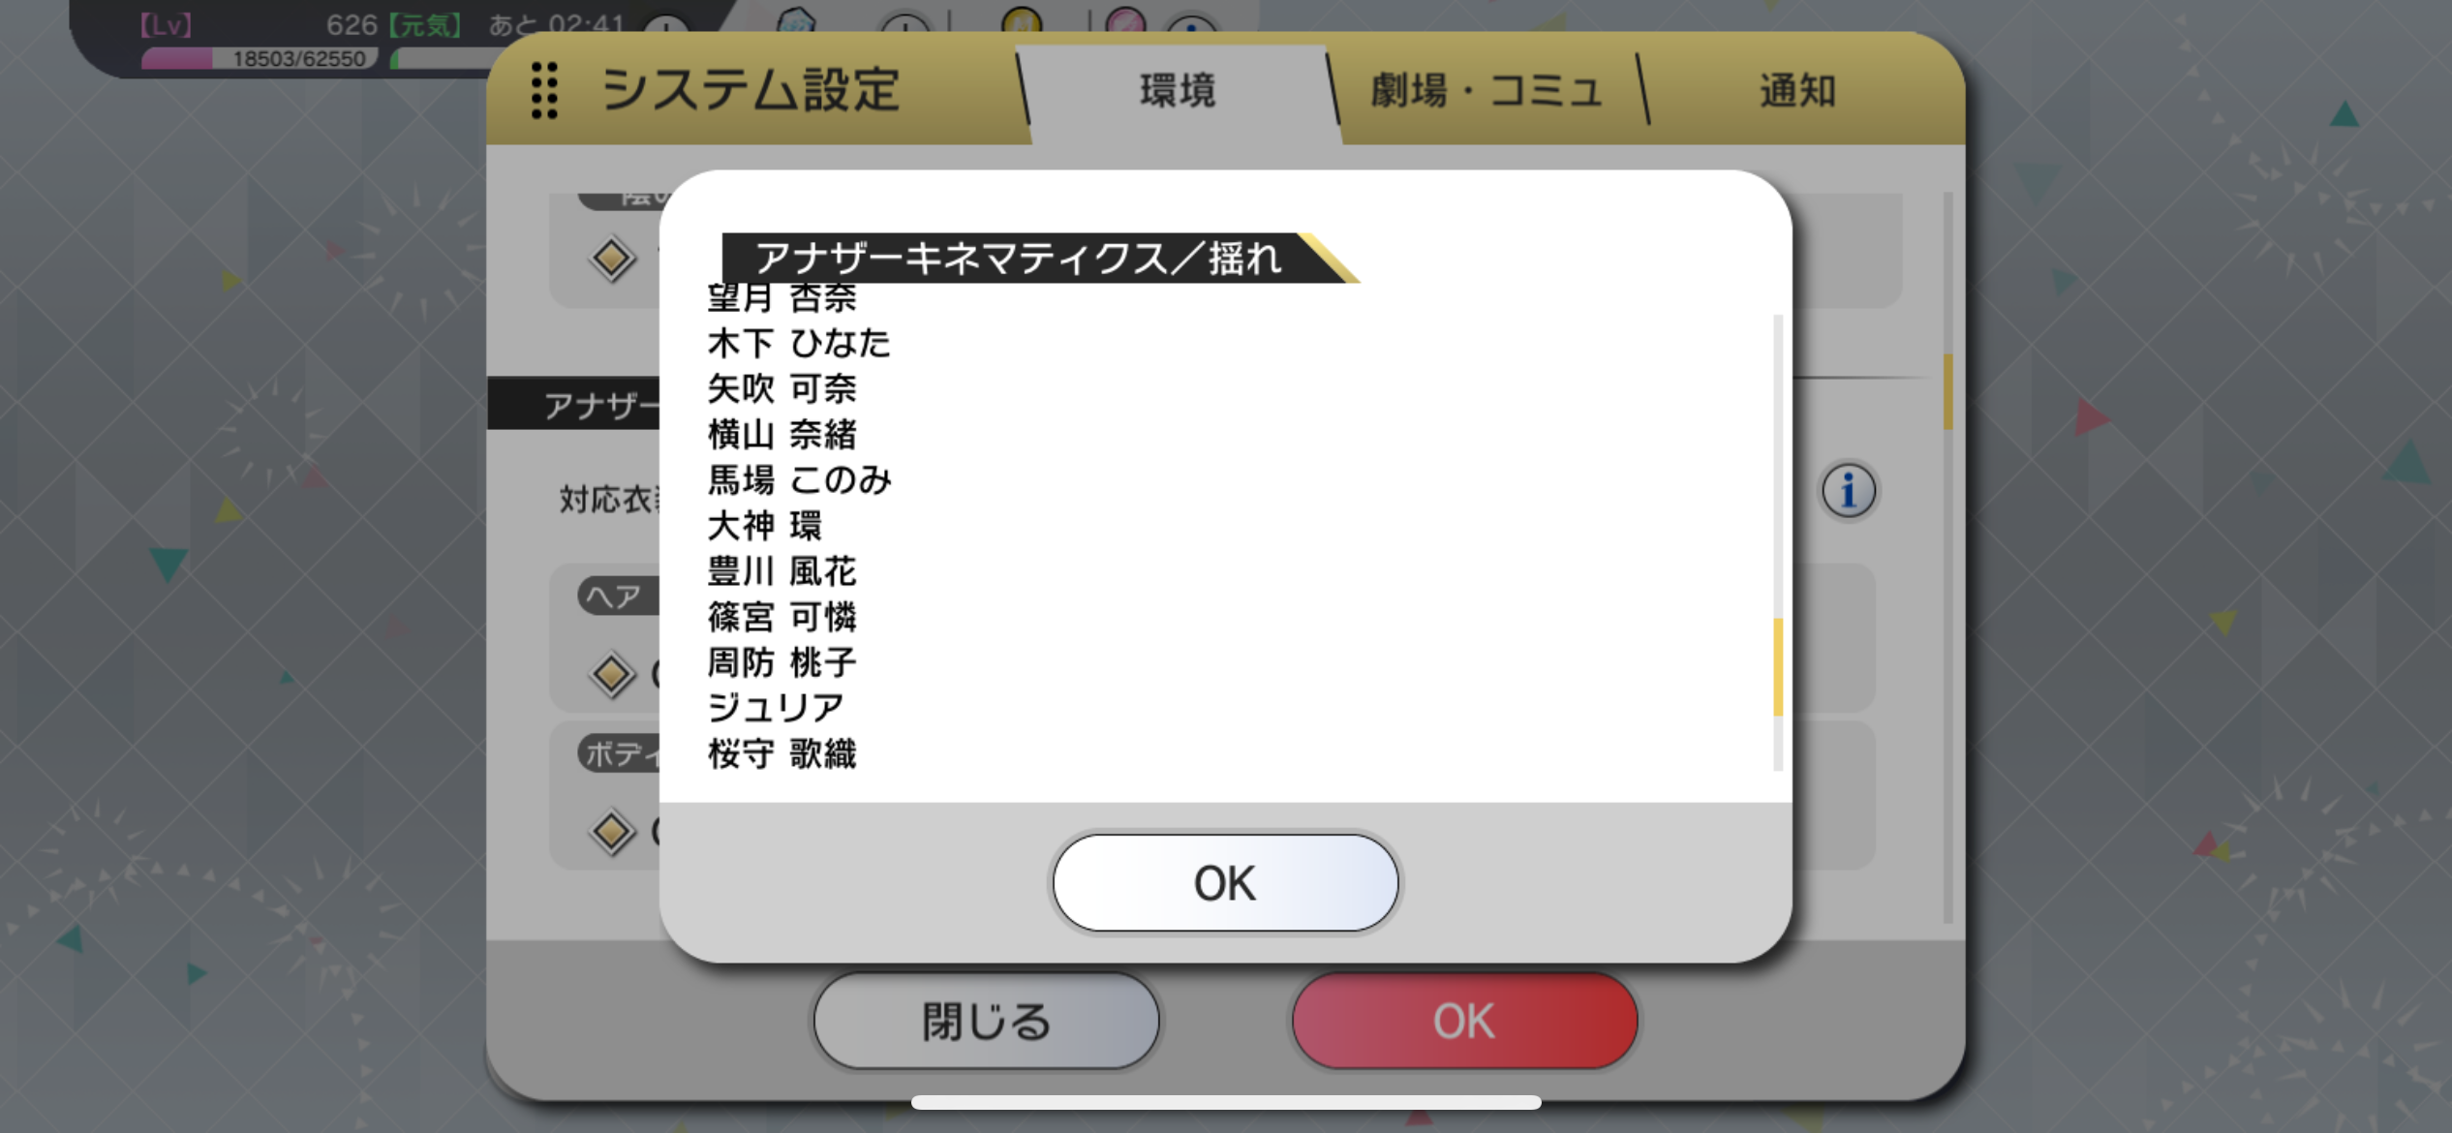
Task: Switch to the 劇場・コミュ tab
Action: 1487,91
